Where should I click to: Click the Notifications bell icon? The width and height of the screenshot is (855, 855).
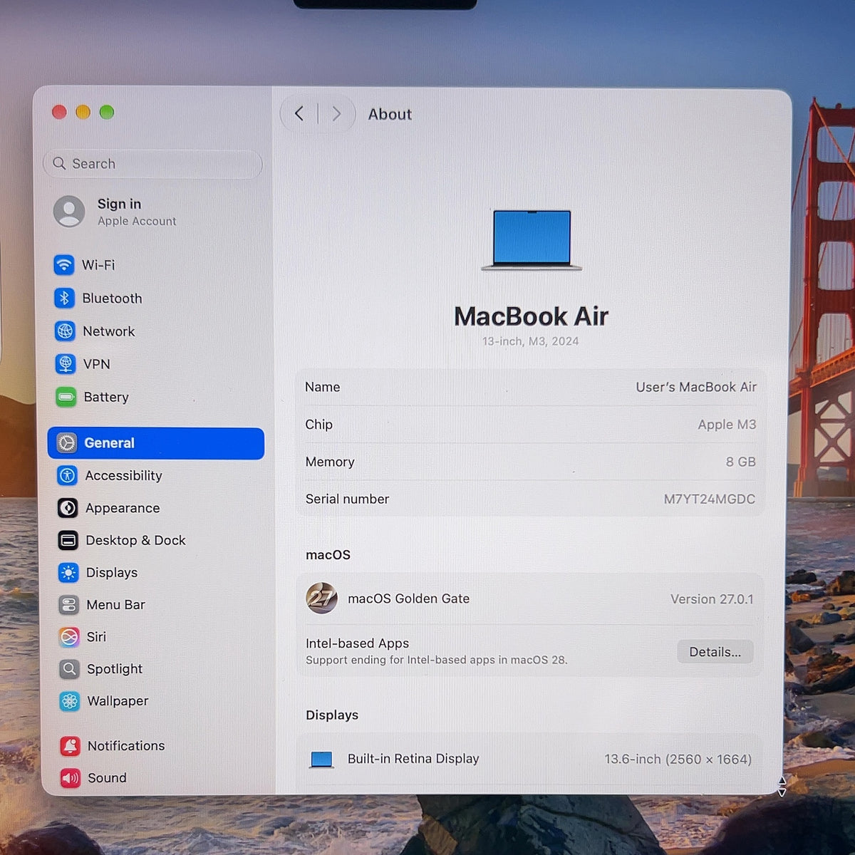70,746
